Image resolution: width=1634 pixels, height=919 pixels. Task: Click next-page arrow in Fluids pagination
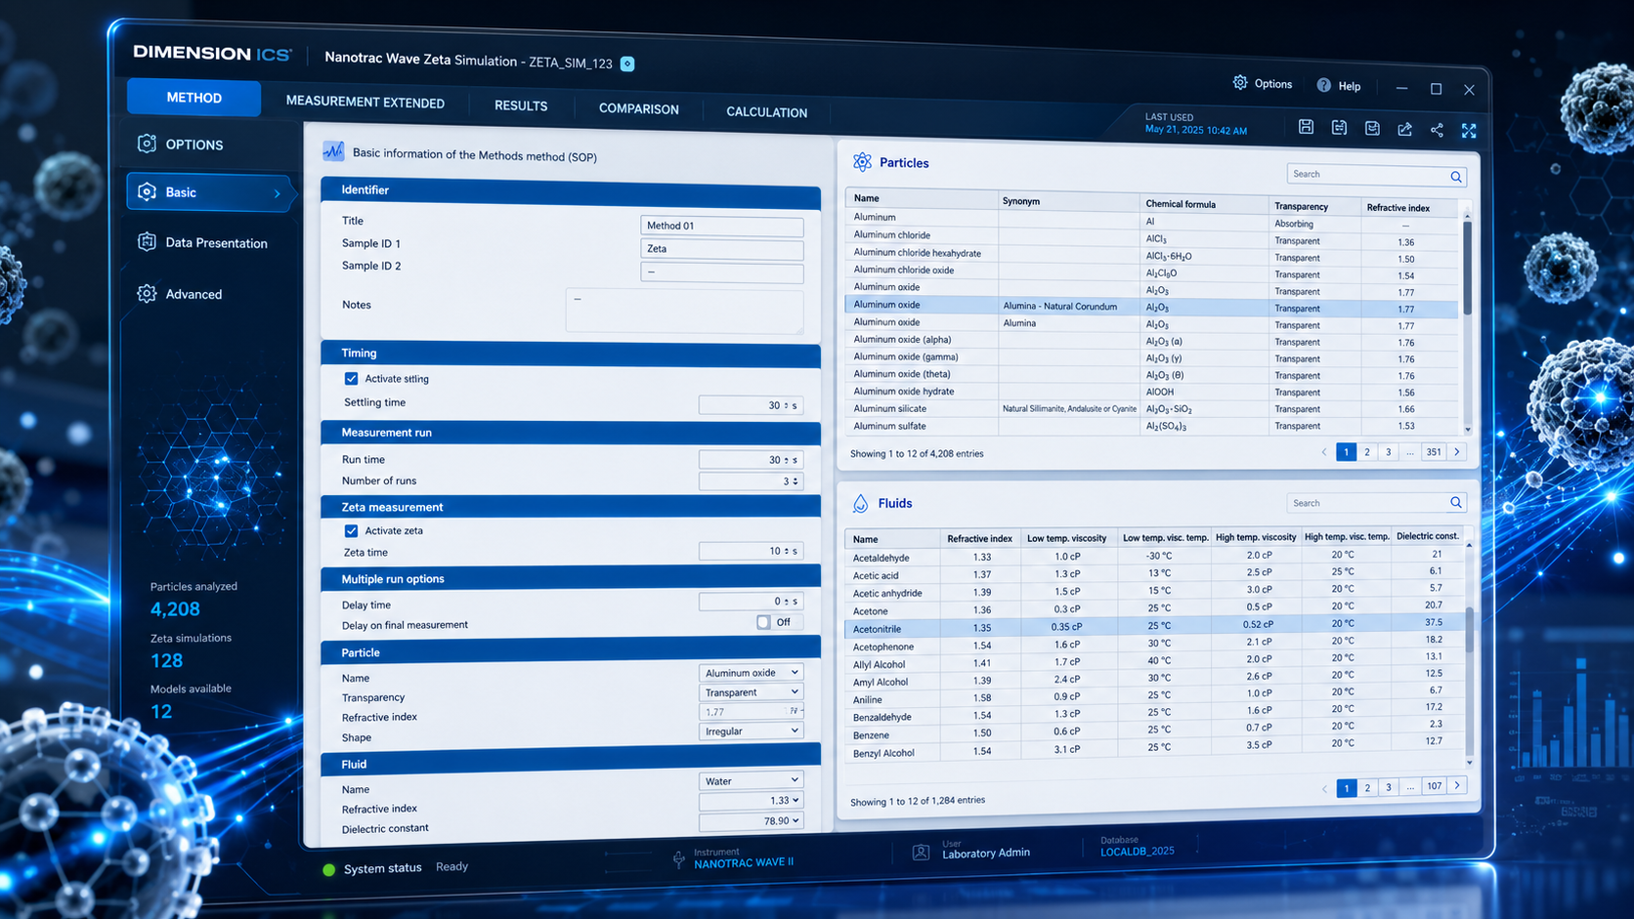click(x=1457, y=785)
